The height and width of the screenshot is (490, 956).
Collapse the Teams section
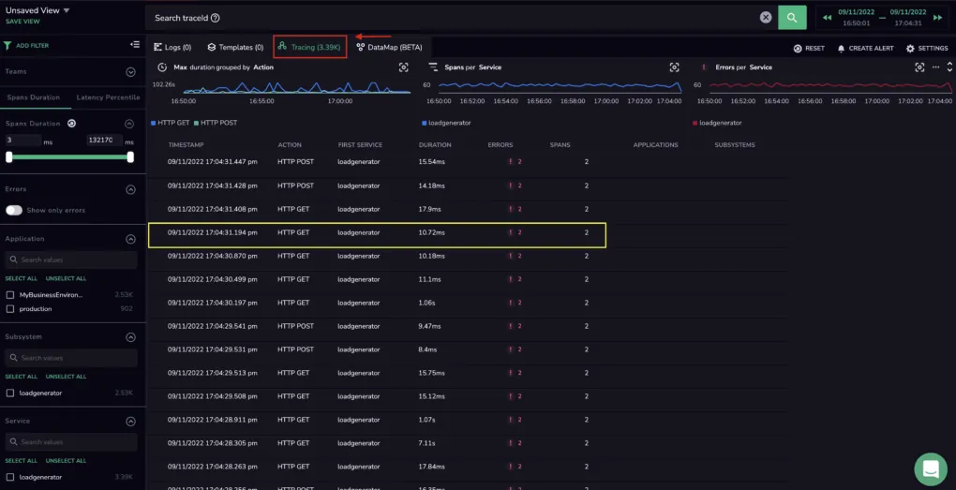(130, 72)
